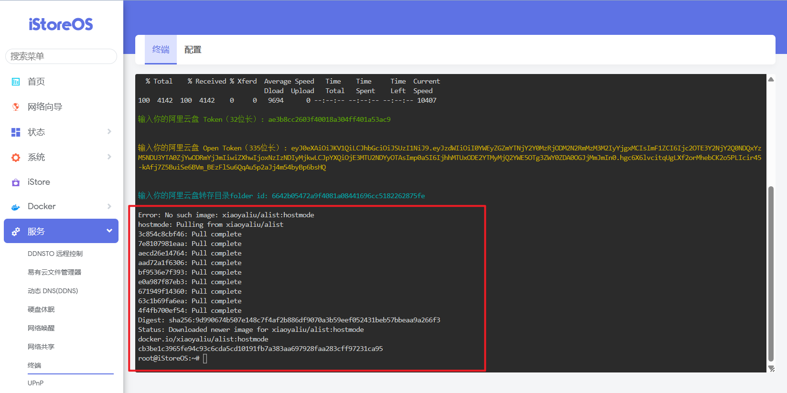The width and height of the screenshot is (787, 393).
Task: Click the Open Token eyJ0eXAi line
Action: point(450,158)
